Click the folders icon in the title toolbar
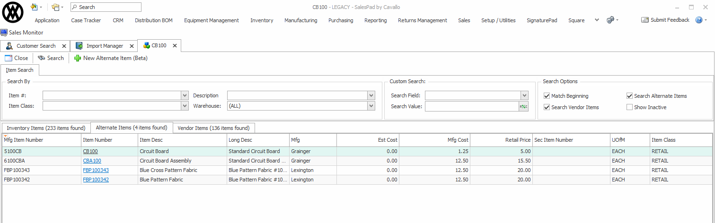 (x=55, y=7)
